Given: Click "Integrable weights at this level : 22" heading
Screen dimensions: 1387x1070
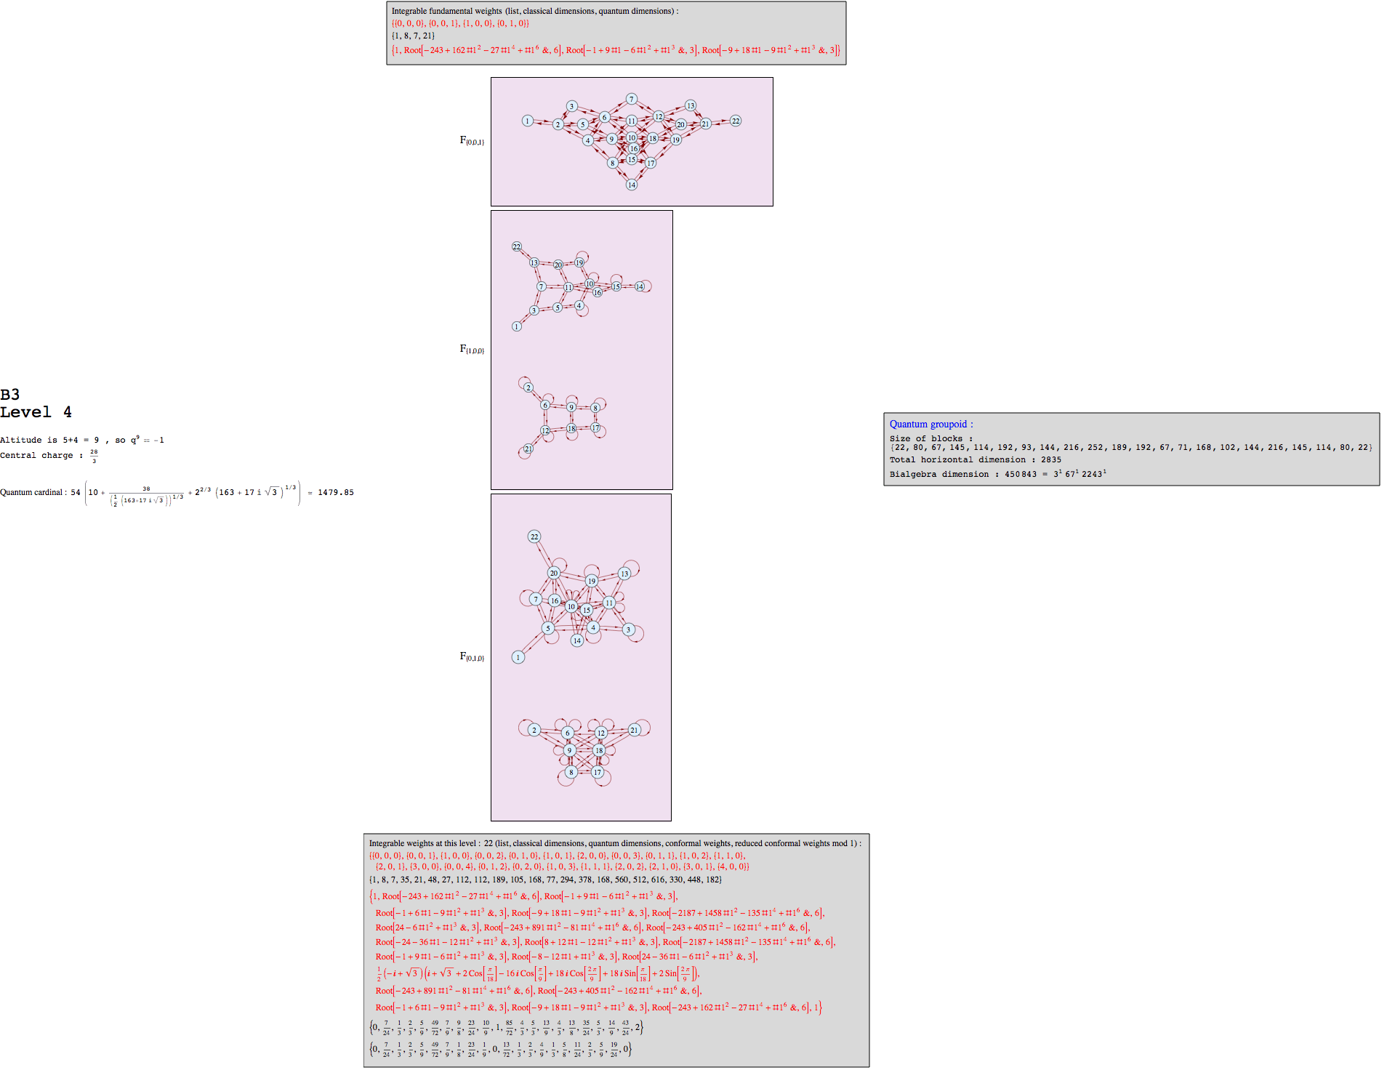Looking at the screenshot, I should pyautogui.click(x=615, y=843).
